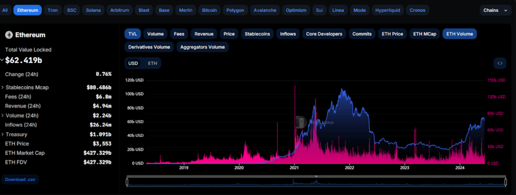Switch chart denomination to USD

(133, 63)
